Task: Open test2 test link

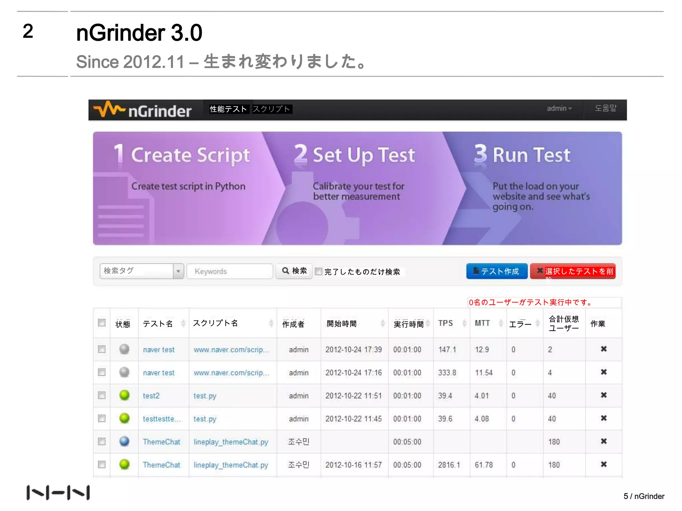Action: click(151, 396)
